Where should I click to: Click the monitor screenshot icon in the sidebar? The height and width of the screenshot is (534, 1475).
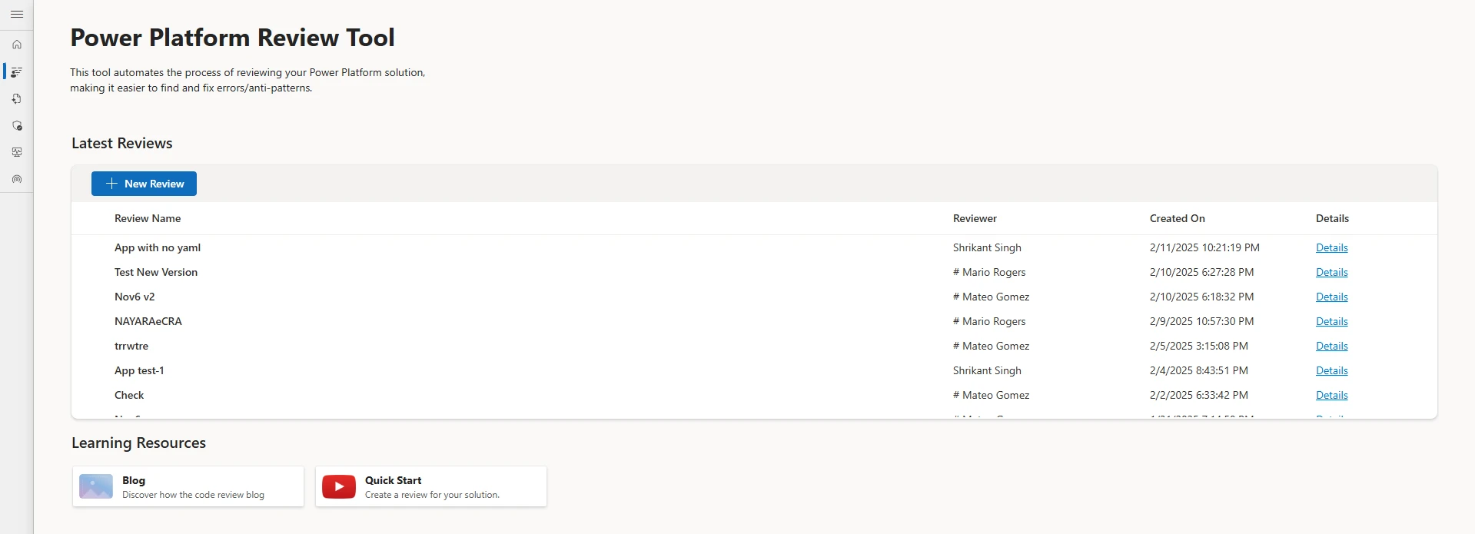click(x=17, y=151)
